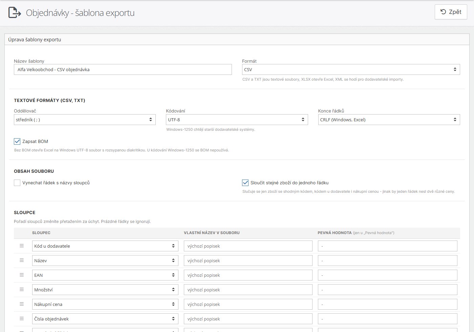Change the Množství column dropdown
474x332 pixels.
pos(105,290)
